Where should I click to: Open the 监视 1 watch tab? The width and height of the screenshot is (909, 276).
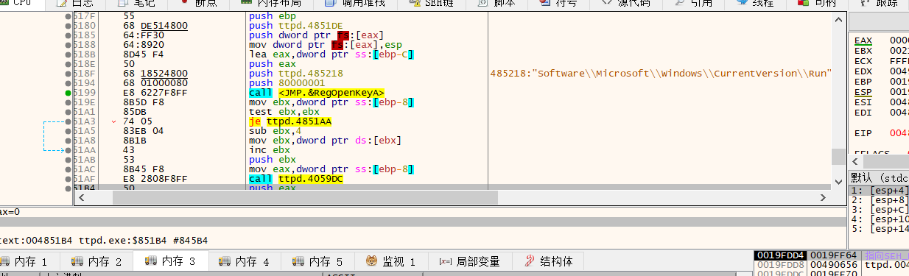[x=391, y=261]
